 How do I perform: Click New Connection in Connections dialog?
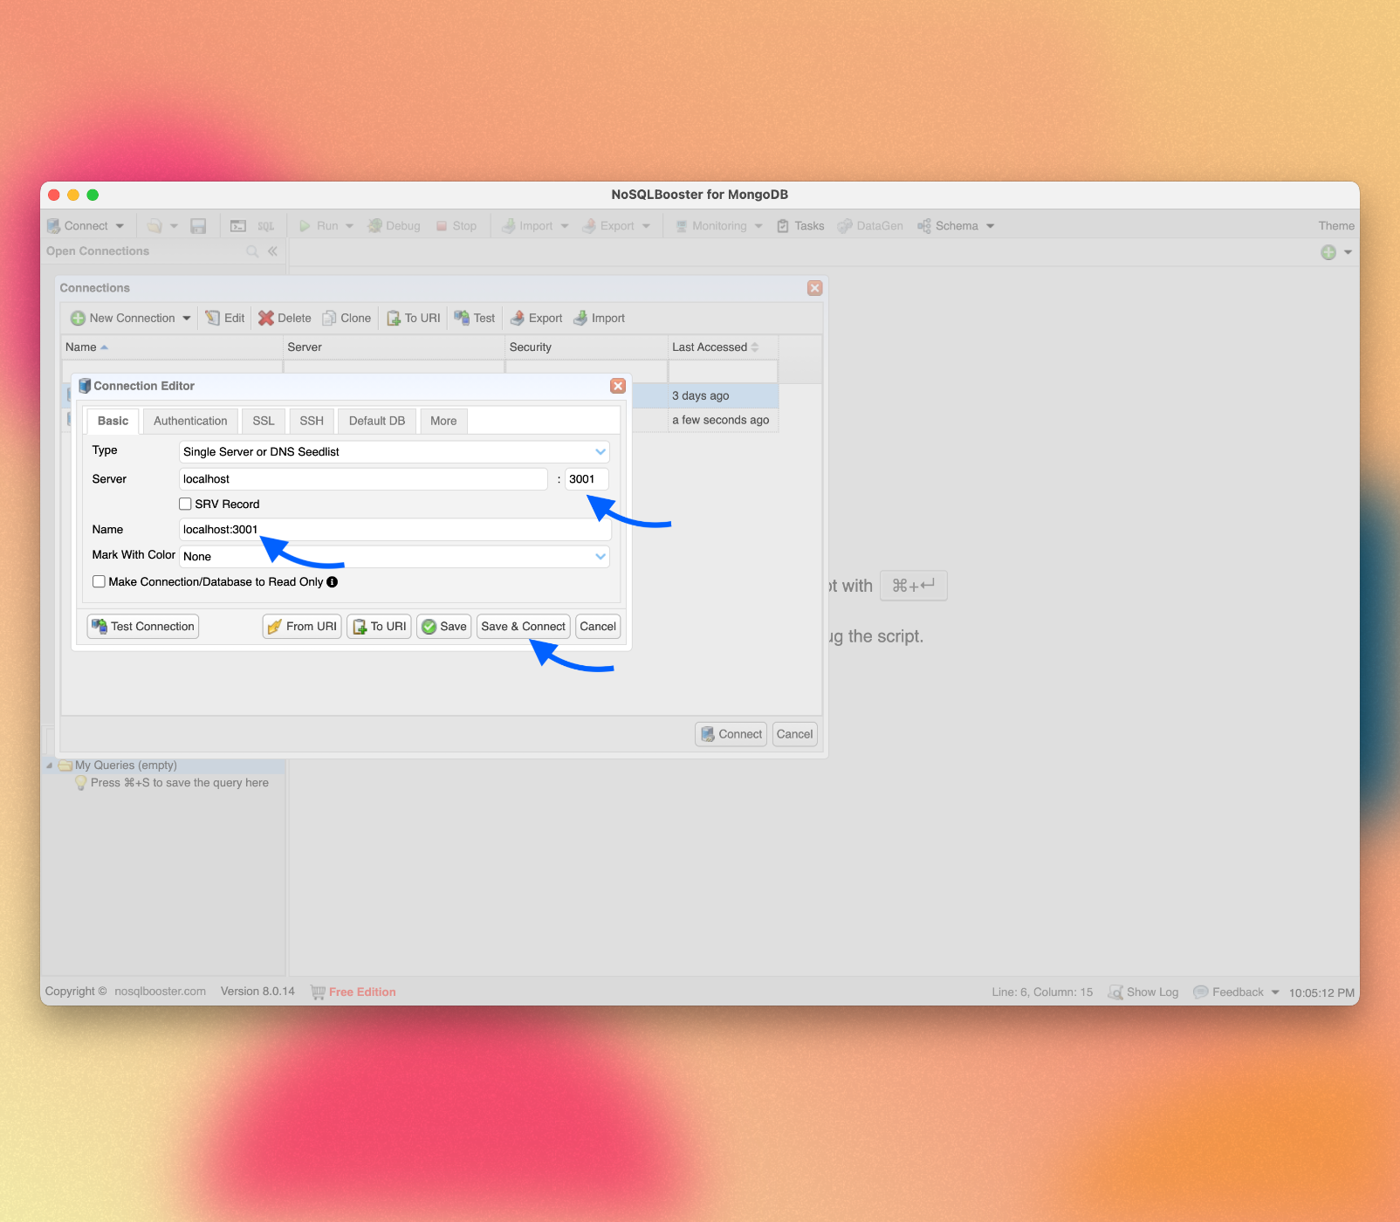click(x=123, y=319)
